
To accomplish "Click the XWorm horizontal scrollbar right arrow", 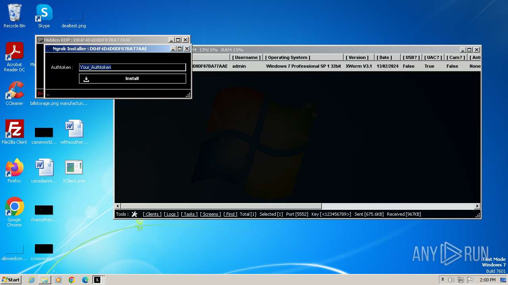I will (x=477, y=206).
